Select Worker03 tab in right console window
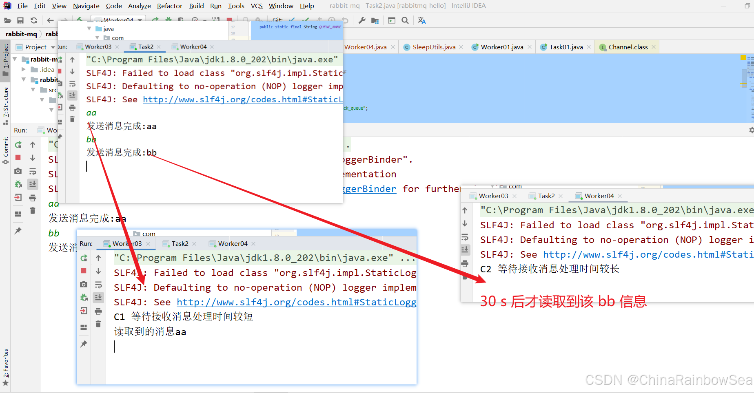 pos(493,196)
